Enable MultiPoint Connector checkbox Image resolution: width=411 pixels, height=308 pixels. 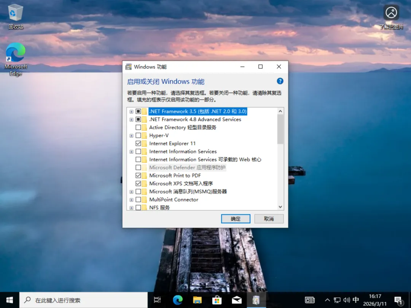coord(138,200)
